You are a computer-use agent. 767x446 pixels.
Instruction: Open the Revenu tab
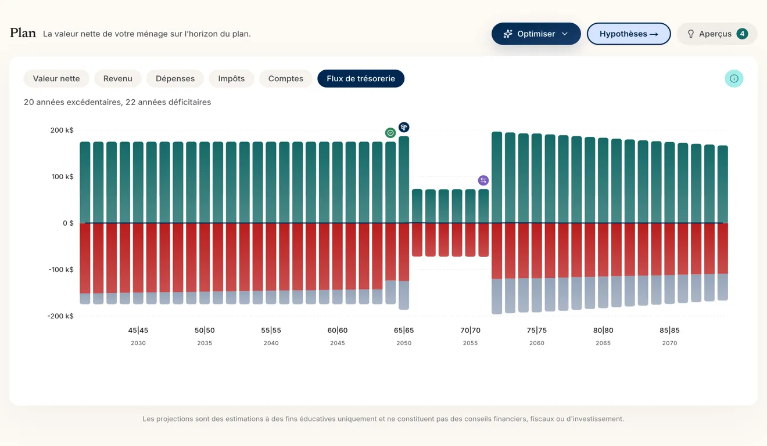click(118, 78)
